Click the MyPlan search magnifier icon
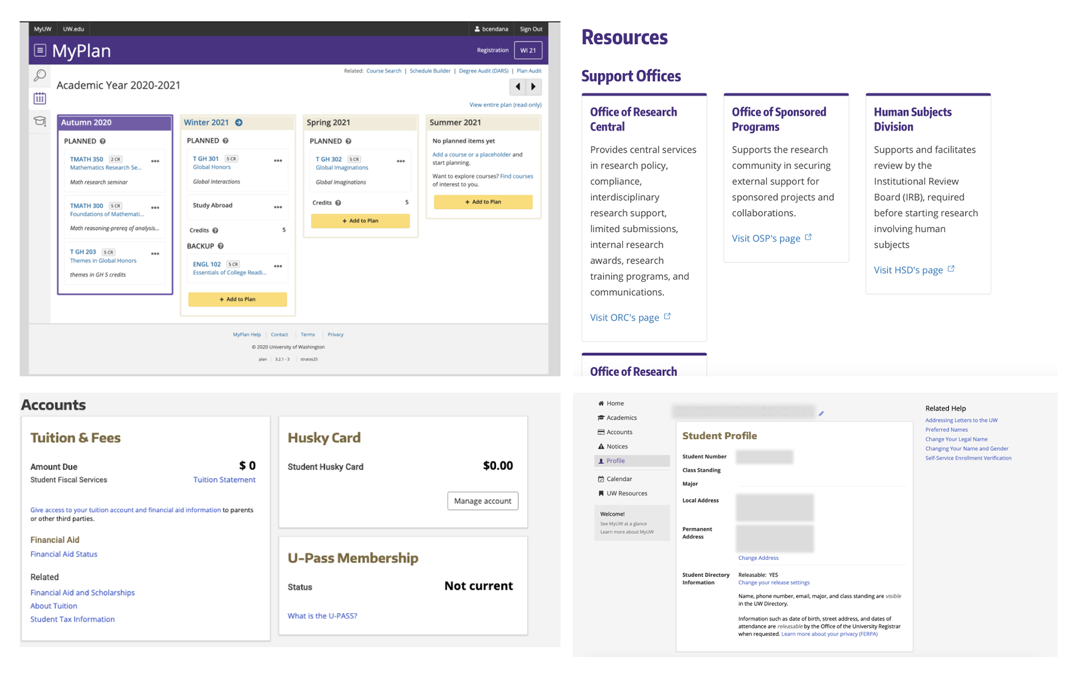 tap(40, 75)
